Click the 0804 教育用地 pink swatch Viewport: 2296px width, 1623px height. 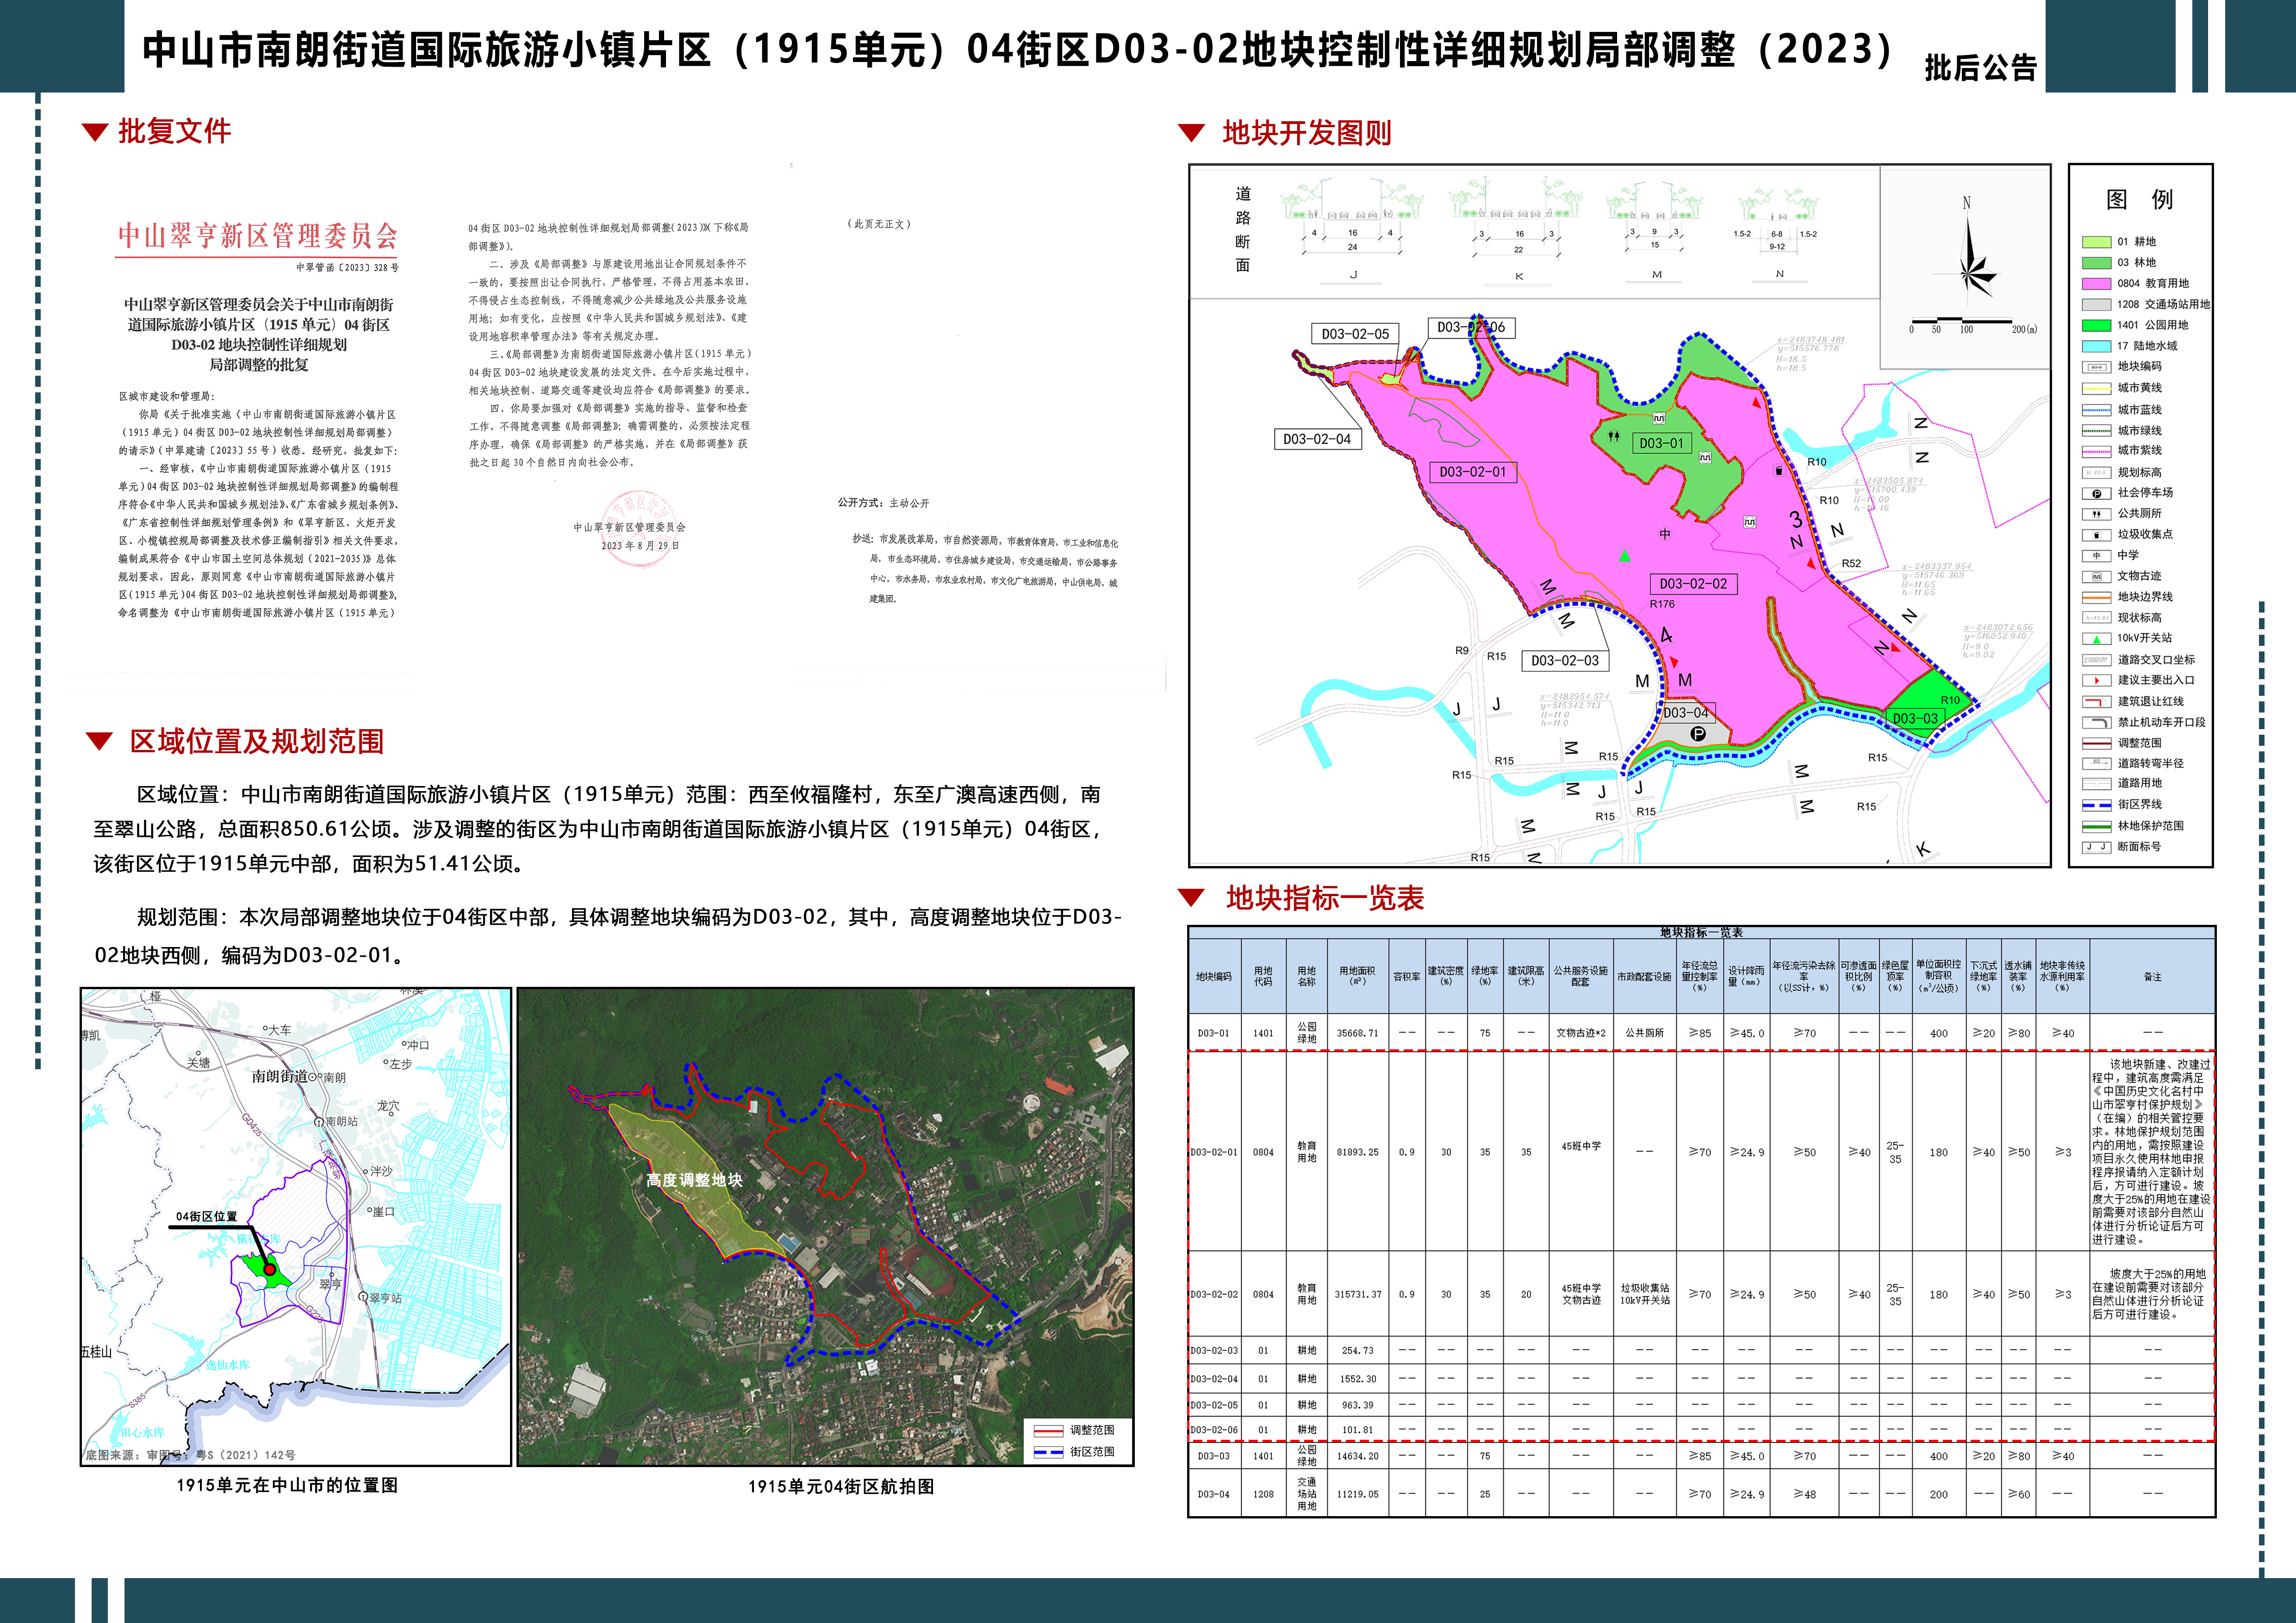tap(2096, 284)
